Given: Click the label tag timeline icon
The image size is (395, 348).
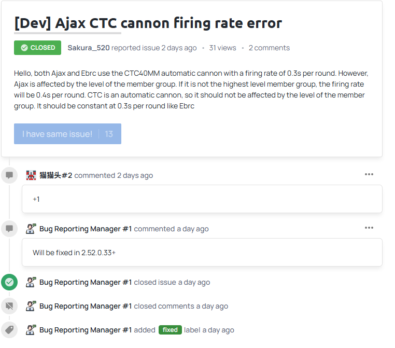Looking at the screenshot, I should [x=9, y=330].
